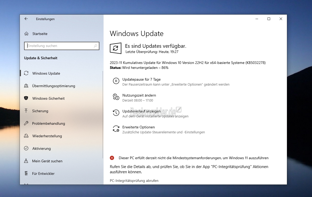Click the Windows 11 Mindestsystemanforderungen message
This screenshot has width=312, height=197.
click(x=194, y=158)
